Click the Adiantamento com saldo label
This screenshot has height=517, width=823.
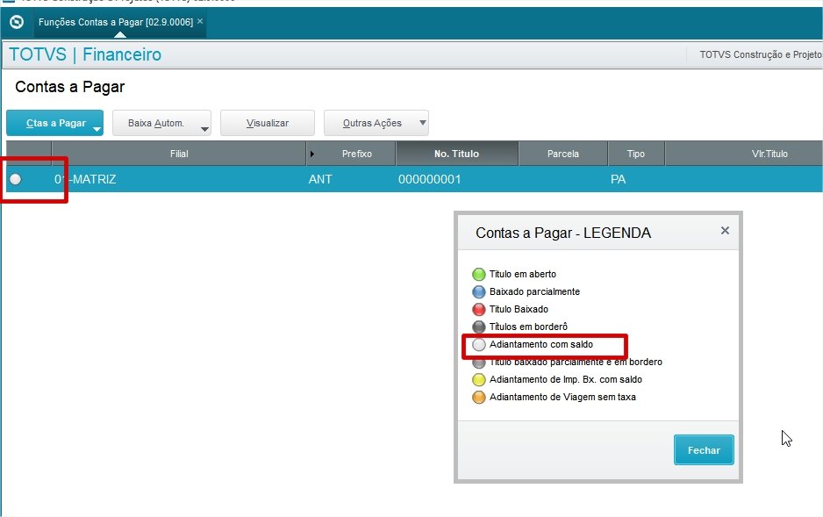(541, 344)
